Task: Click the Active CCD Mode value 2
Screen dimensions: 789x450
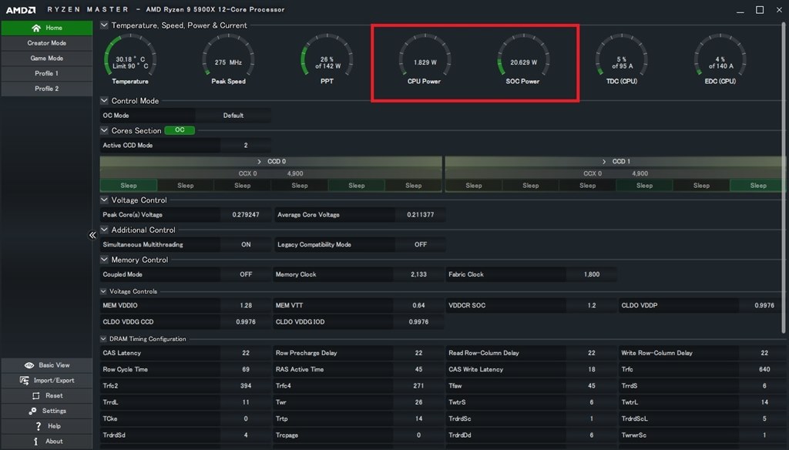Action: pos(246,146)
